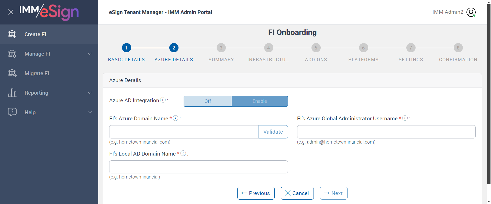Cancel the FI onboarding
This screenshot has width=491, height=204.
297,193
